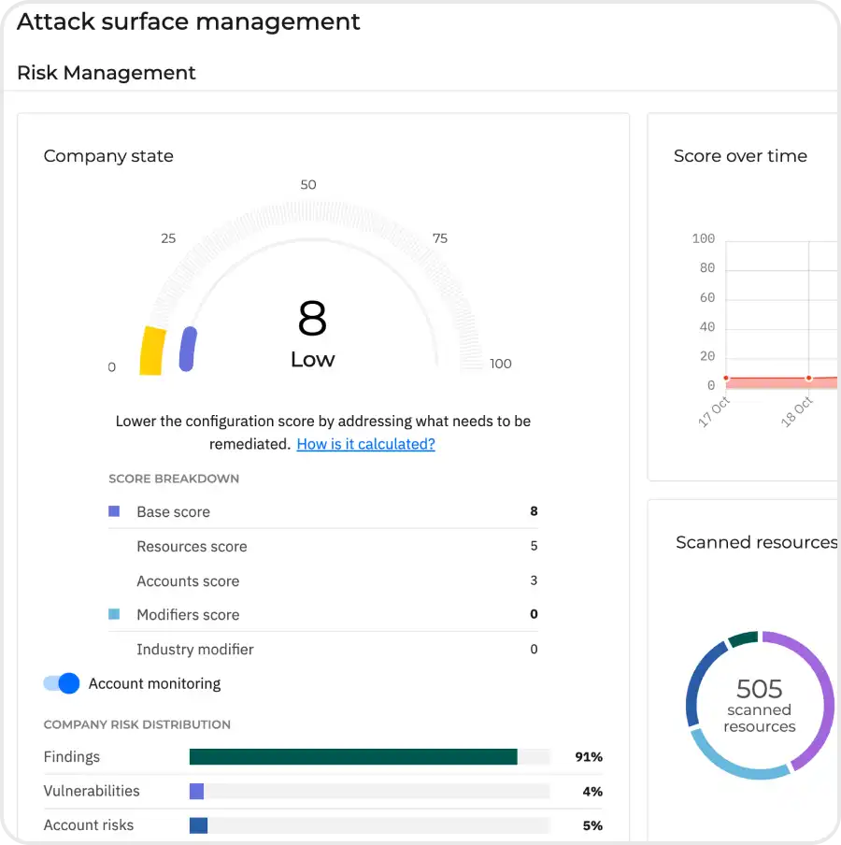Open the "How is it calculated?" link
Image resolution: width=841 pixels, height=845 pixels.
(x=365, y=444)
